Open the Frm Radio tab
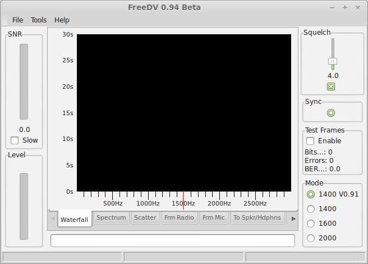Viewport: 368px width, 264px height. [179, 218]
